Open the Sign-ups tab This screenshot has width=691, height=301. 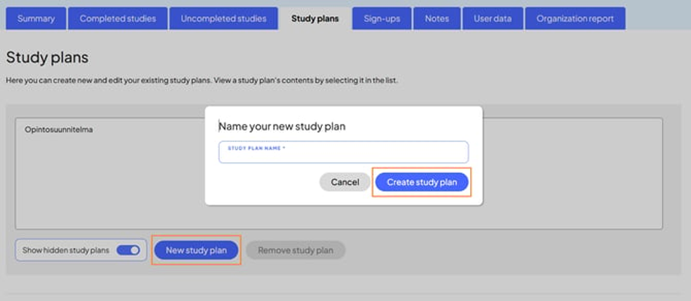tap(382, 19)
